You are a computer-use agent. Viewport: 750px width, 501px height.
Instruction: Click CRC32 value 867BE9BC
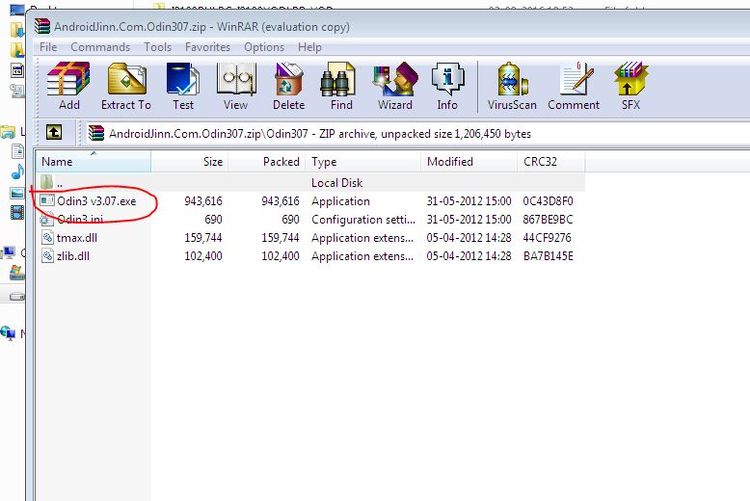click(x=549, y=220)
